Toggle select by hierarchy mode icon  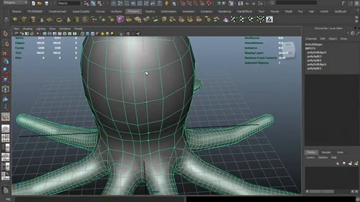tap(87, 3)
